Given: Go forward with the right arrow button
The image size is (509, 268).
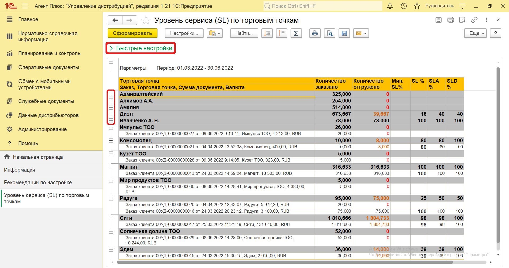Looking at the screenshot, I should (129, 20).
